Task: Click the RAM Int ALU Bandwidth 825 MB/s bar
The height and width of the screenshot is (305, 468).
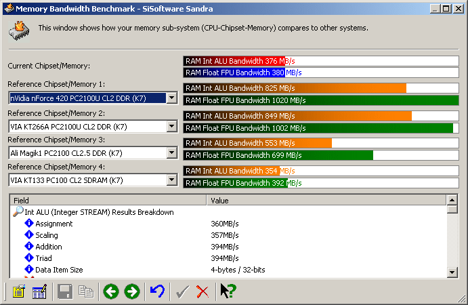Action: [321, 88]
